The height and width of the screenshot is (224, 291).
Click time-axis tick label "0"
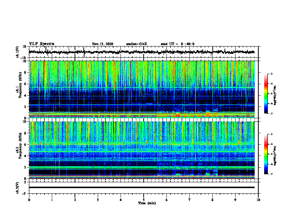click(x=29, y=200)
